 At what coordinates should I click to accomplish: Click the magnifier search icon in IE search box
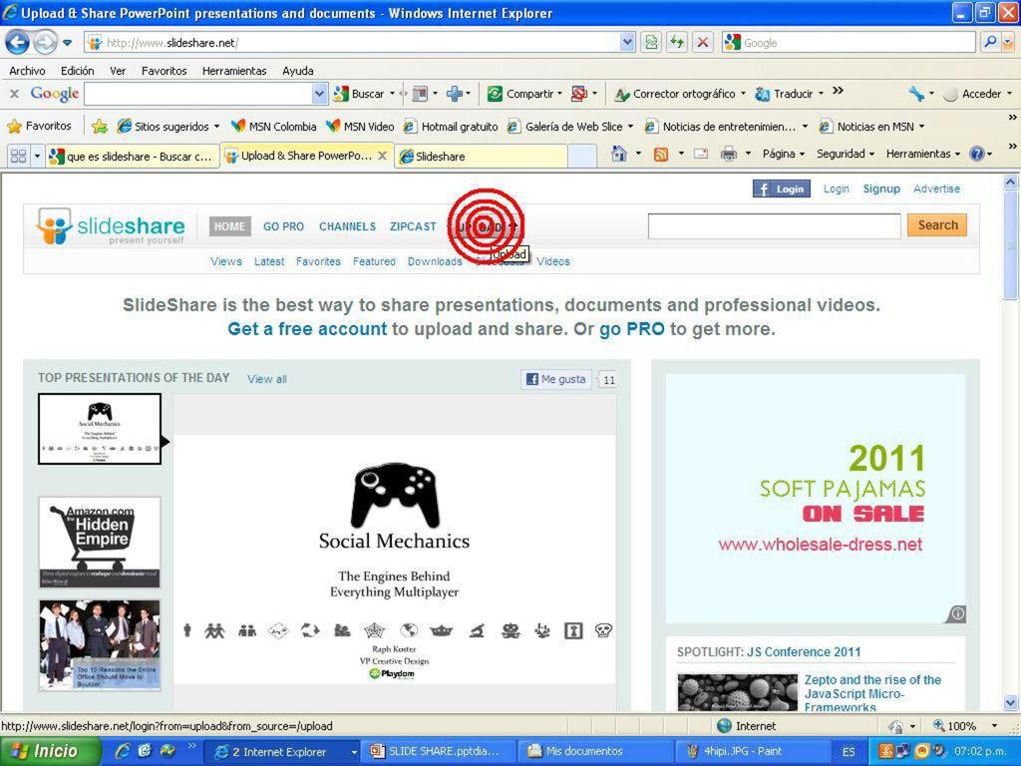pyautogui.click(x=990, y=42)
